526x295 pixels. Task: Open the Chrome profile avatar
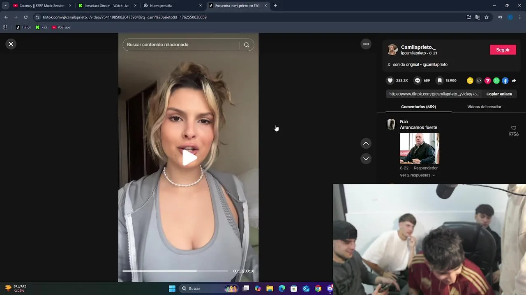coord(510,17)
